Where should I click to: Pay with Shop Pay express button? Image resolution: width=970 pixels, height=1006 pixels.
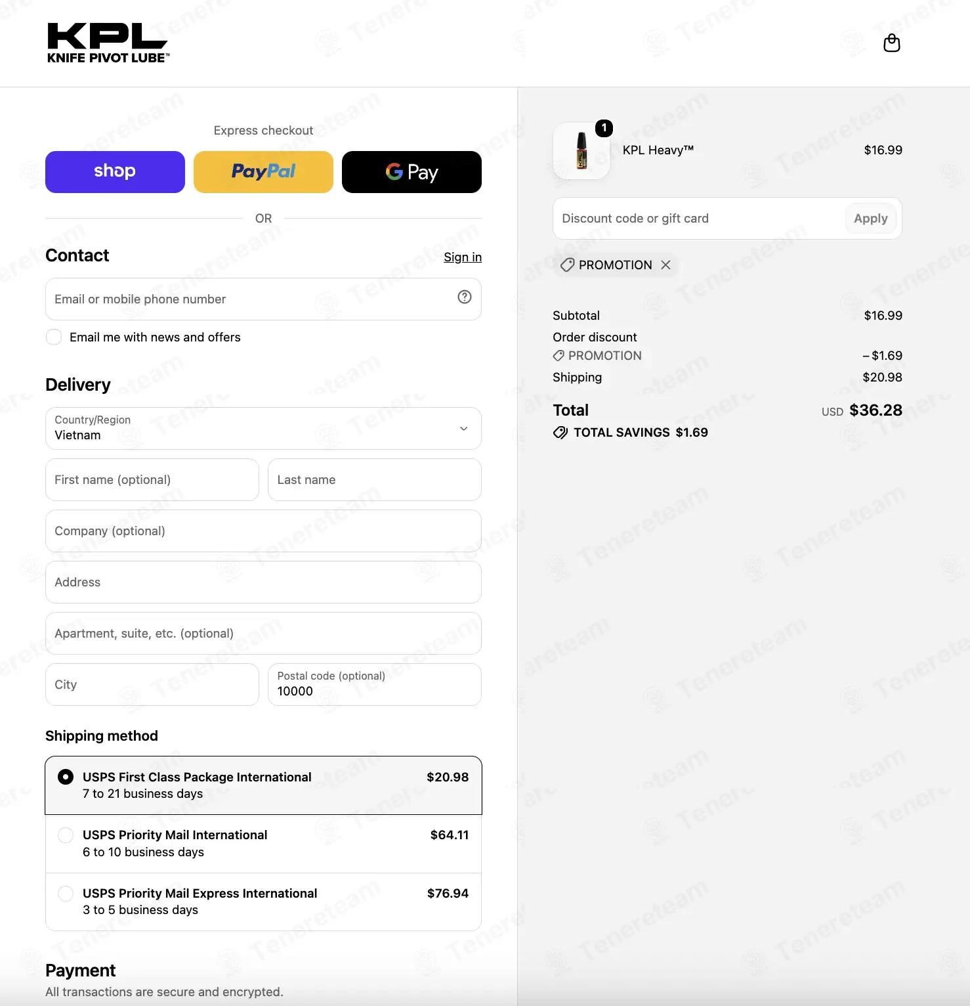tap(115, 172)
